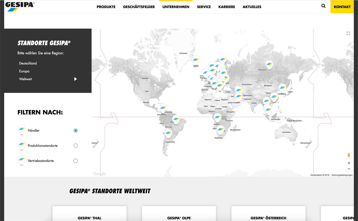Image resolution: width=358 pixels, height=221 pixels.
Task: Click the marker near Südkorea and Japan
Action: click(282, 88)
